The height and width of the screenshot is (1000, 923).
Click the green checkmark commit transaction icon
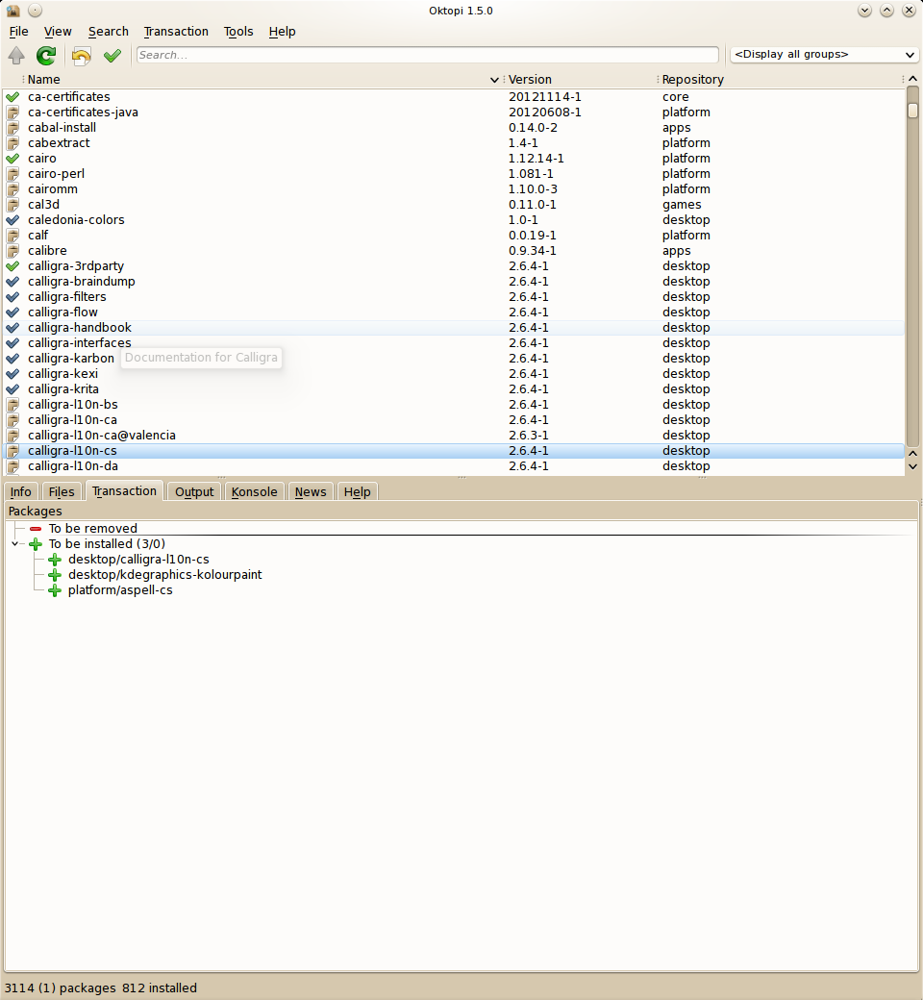[x=112, y=56]
